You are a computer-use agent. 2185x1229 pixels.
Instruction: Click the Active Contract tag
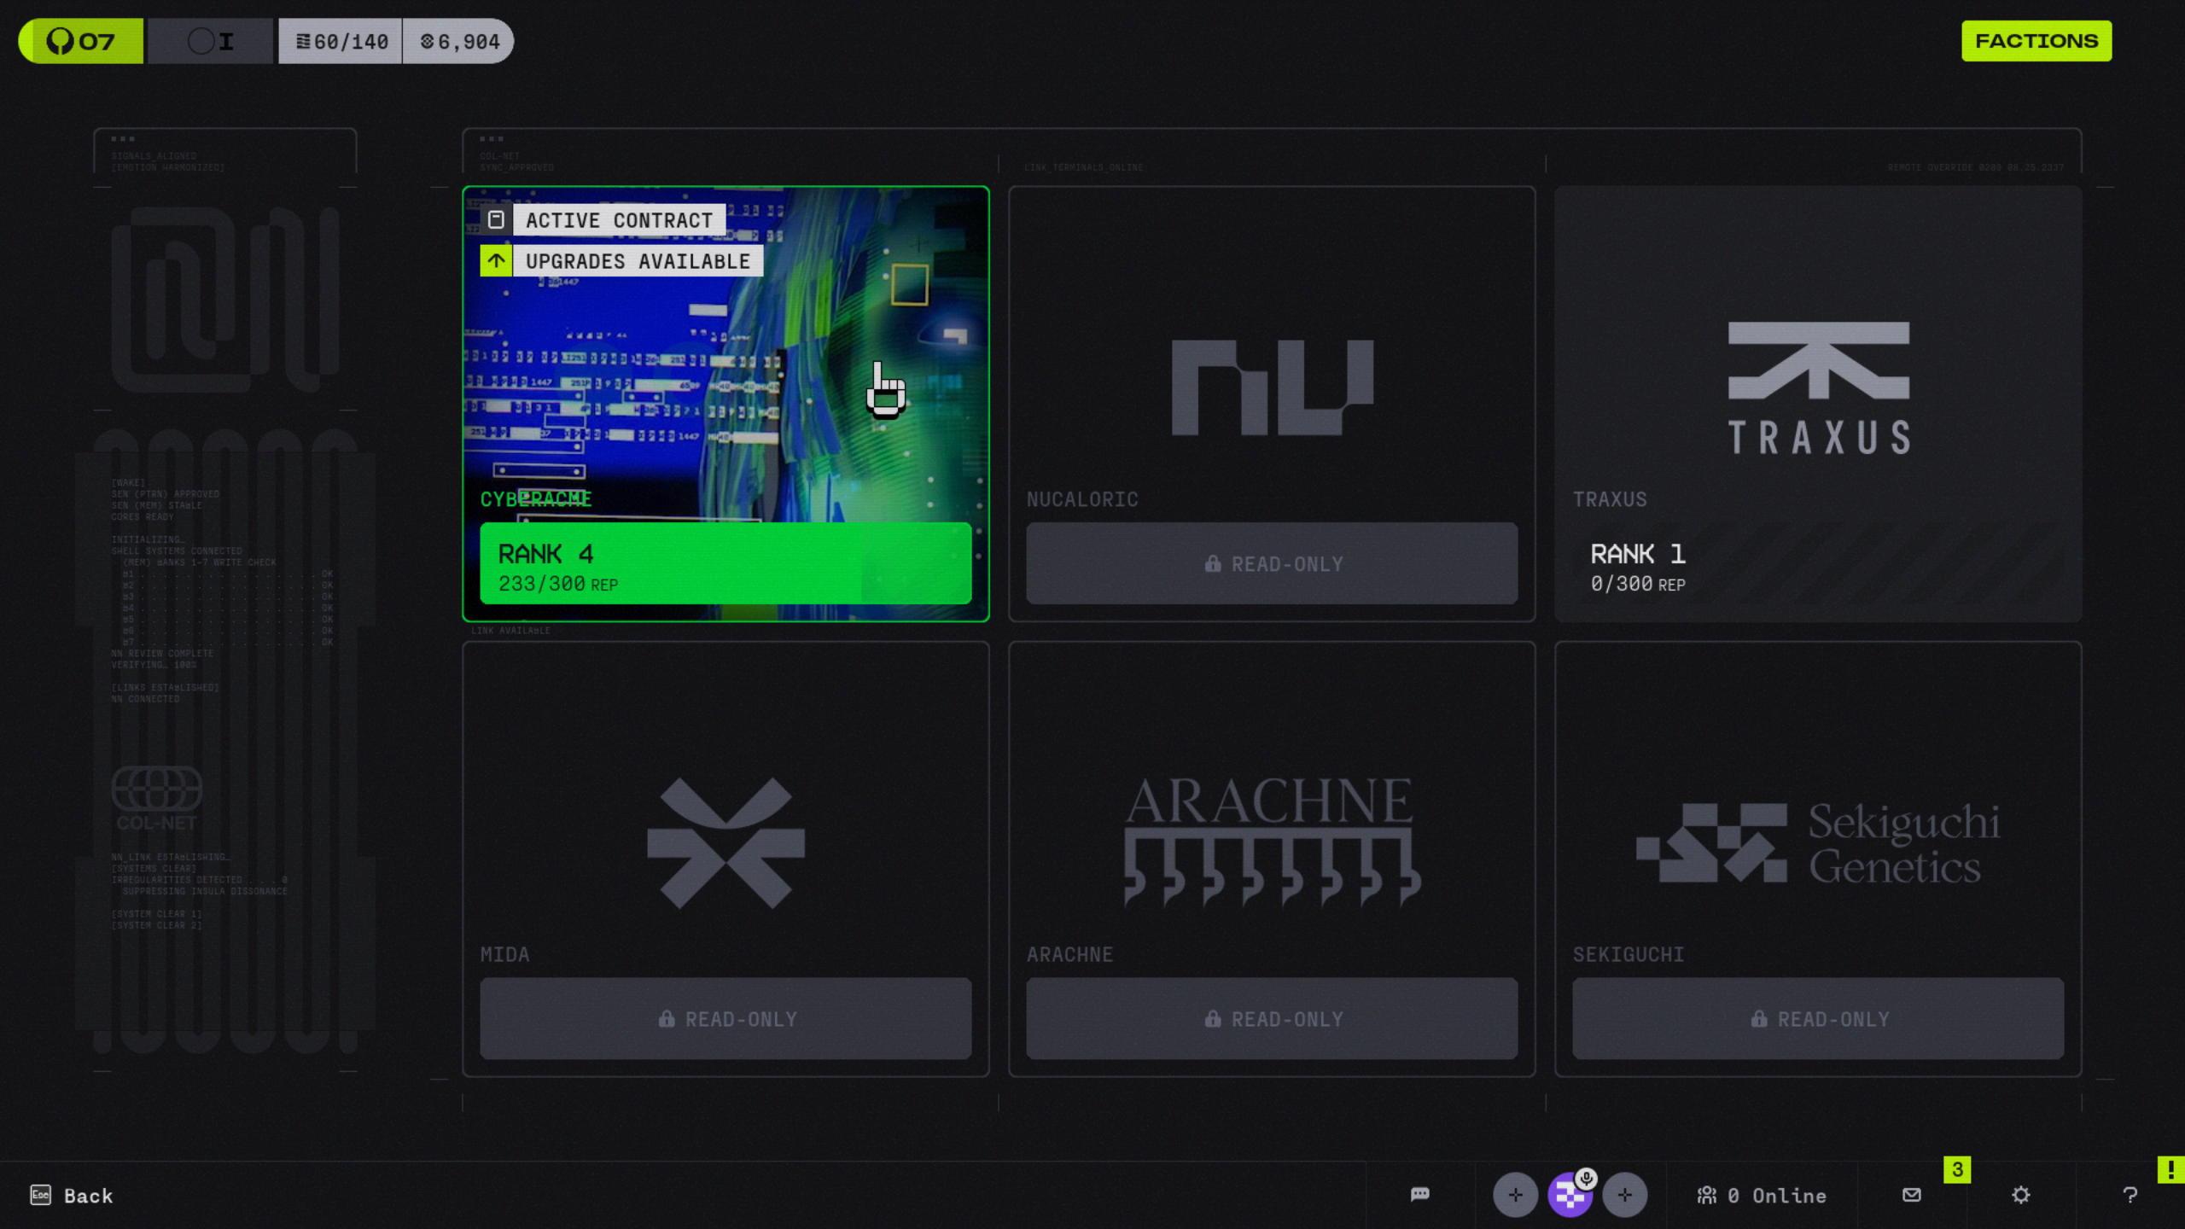[x=618, y=220]
